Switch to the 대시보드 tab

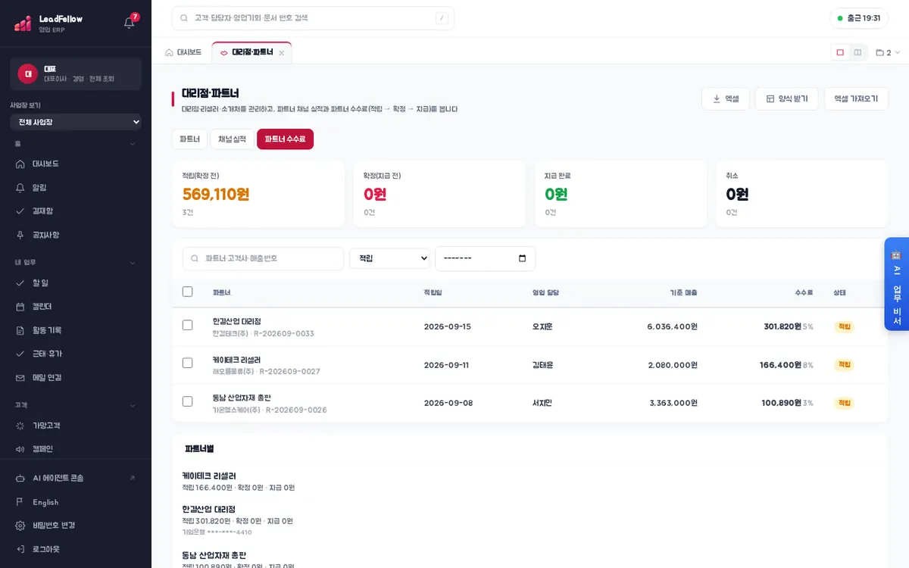pos(183,52)
